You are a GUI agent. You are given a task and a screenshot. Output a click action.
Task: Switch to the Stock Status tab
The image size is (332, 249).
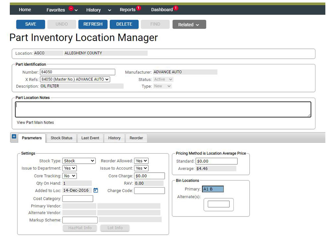pos(61,138)
